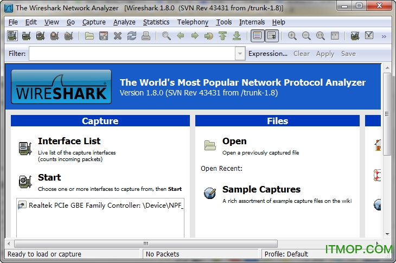Click the Sample Captures globe icon
The height and width of the screenshot is (263, 396).
point(209,193)
